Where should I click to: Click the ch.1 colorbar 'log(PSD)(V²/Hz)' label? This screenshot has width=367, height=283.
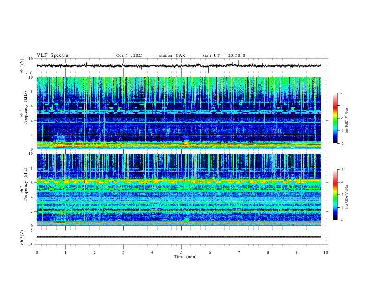click(347, 120)
